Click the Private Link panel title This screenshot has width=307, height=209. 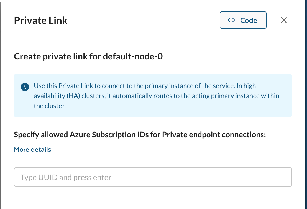coord(41,20)
